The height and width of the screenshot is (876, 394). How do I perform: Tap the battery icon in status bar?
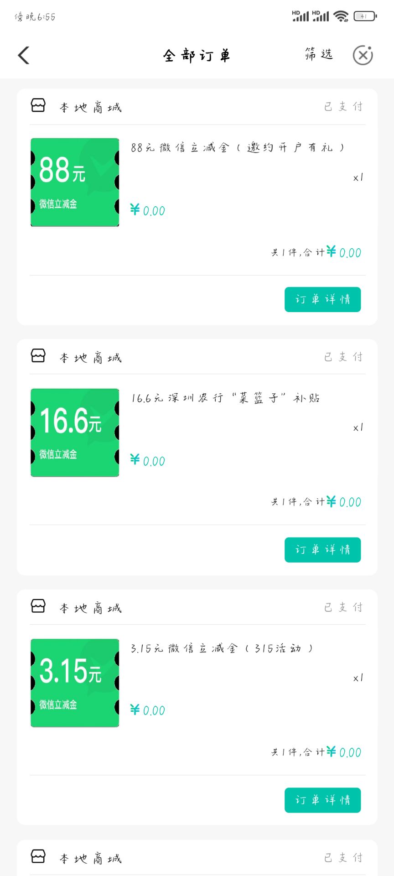tap(365, 16)
